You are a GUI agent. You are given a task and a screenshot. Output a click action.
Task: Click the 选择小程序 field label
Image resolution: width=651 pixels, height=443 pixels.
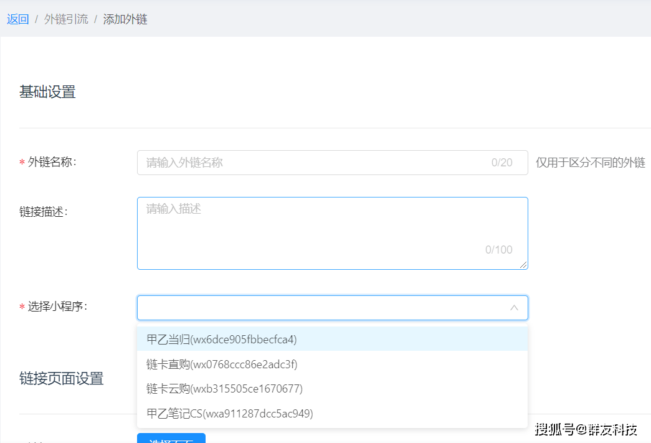click(x=57, y=307)
